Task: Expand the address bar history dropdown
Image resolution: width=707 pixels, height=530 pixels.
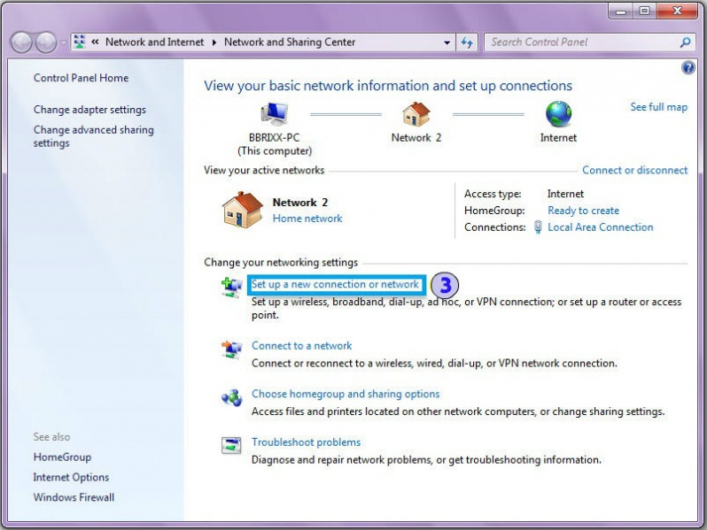Action: [447, 42]
